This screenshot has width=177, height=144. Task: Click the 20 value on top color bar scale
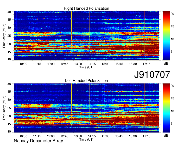[x=172, y=14]
